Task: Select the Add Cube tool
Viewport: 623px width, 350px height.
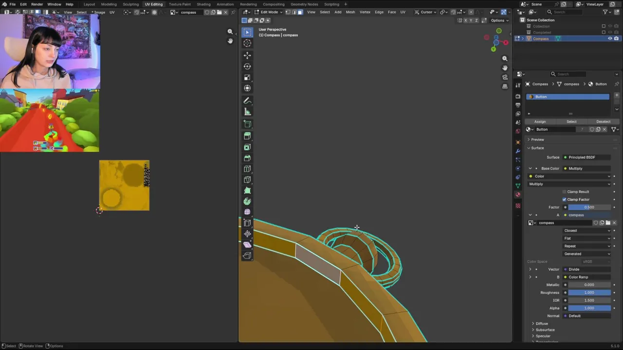Action: [x=247, y=124]
